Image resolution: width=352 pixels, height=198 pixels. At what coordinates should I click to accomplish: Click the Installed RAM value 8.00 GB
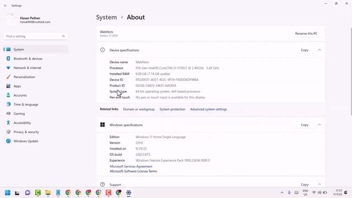(153, 74)
